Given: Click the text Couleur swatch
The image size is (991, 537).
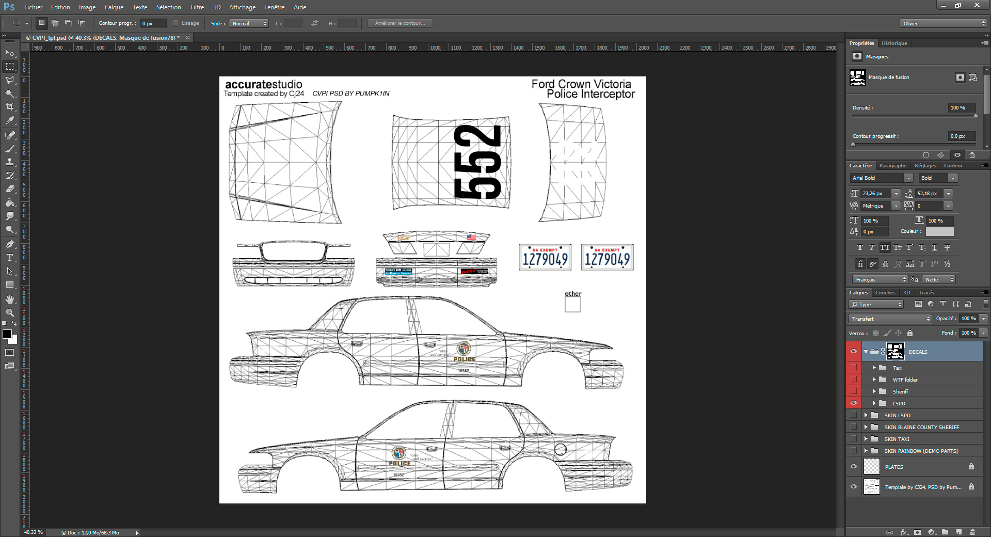Looking at the screenshot, I should click(x=939, y=231).
